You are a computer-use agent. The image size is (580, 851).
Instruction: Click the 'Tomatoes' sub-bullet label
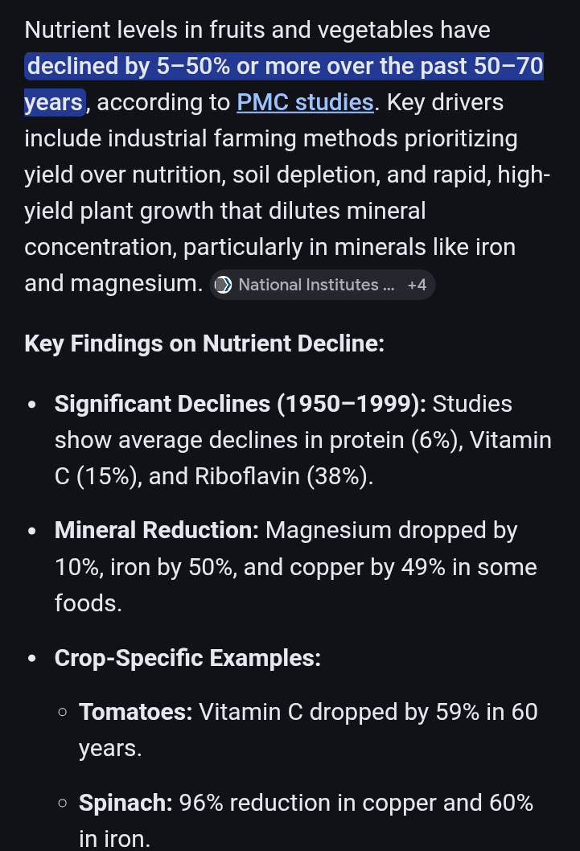(x=135, y=712)
